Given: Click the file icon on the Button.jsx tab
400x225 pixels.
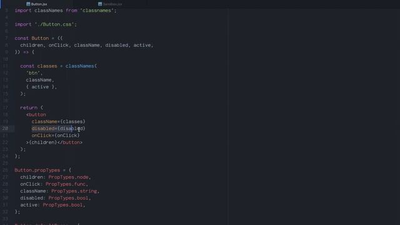Looking at the screenshot, I should point(28,4).
